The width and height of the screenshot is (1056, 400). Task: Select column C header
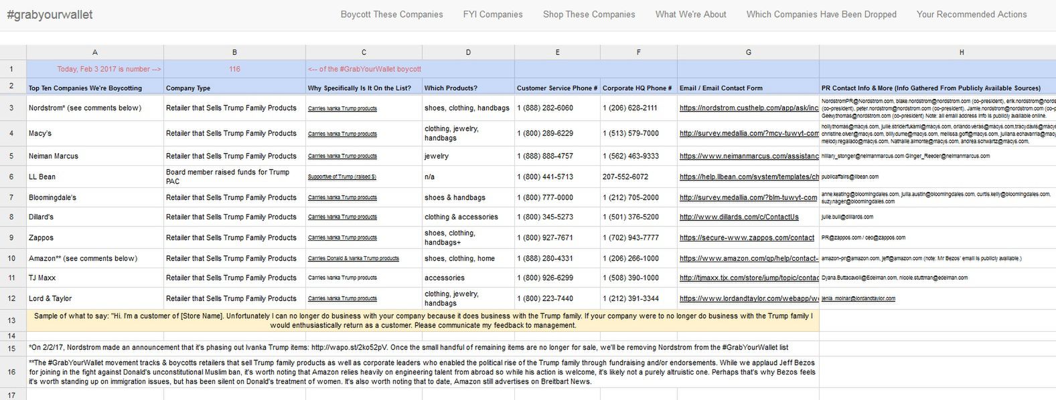pyautogui.click(x=364, y=52)
